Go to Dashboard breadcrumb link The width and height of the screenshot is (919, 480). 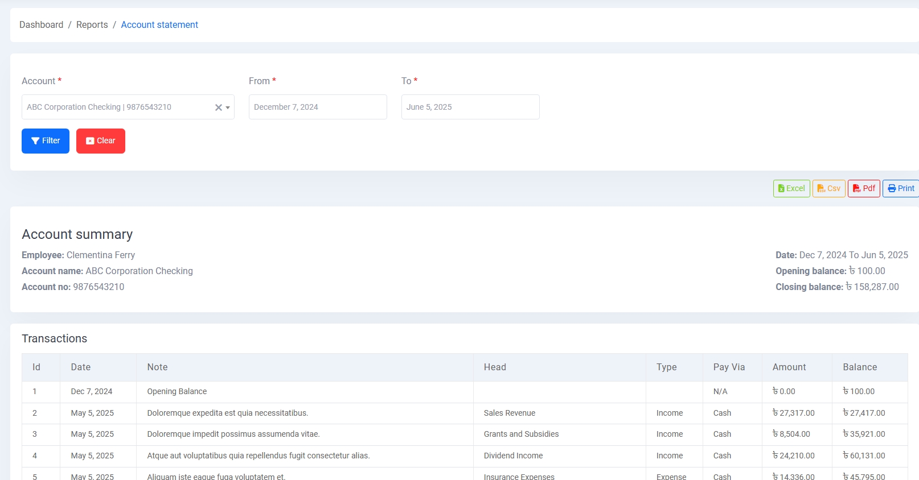click(x=41, y=25)
